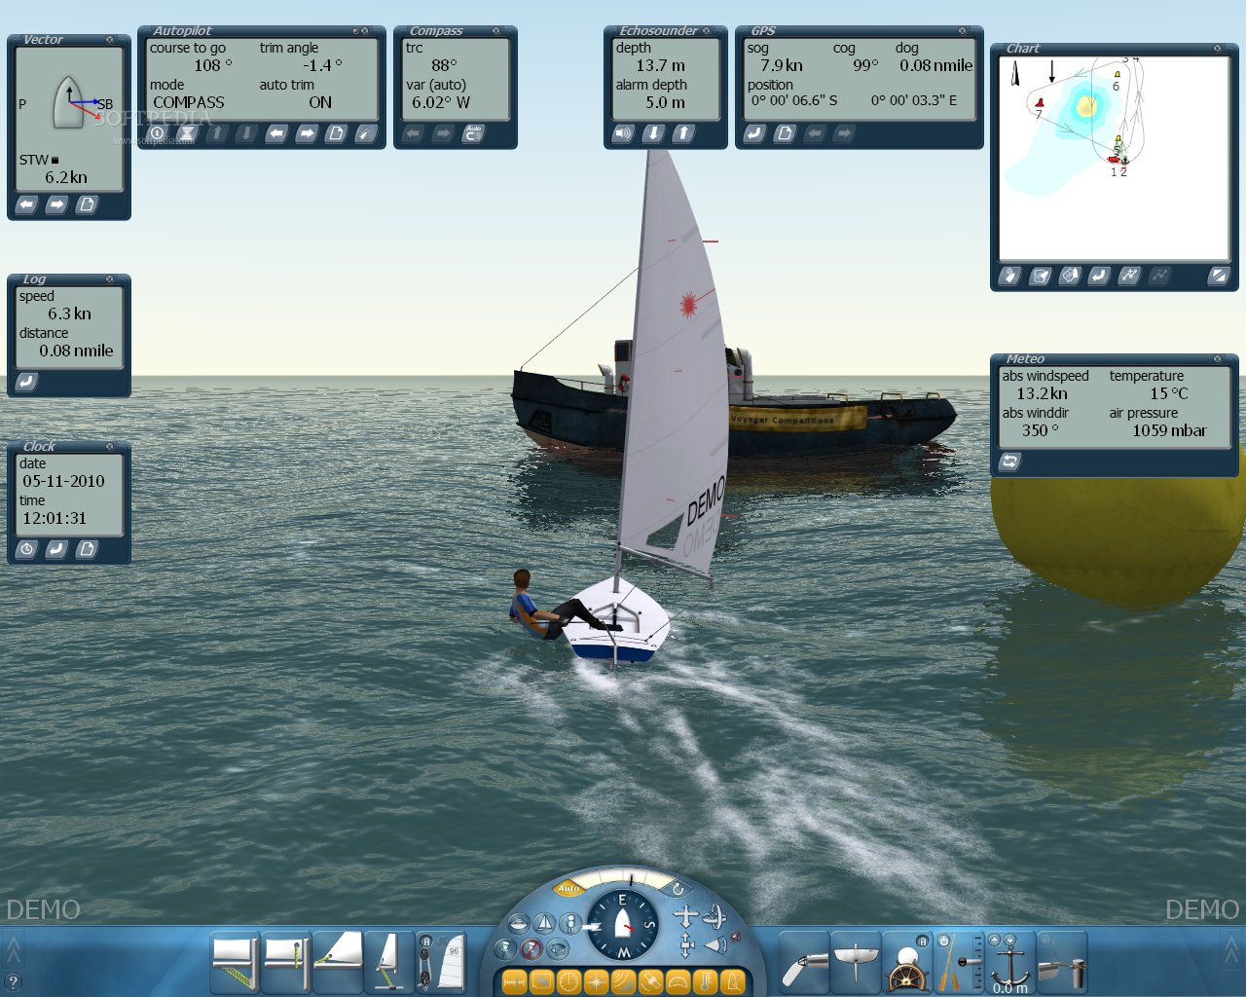Click the helmsman steering wheel icon
This screenshot has height=997, width=1246.
pos(907,962)
